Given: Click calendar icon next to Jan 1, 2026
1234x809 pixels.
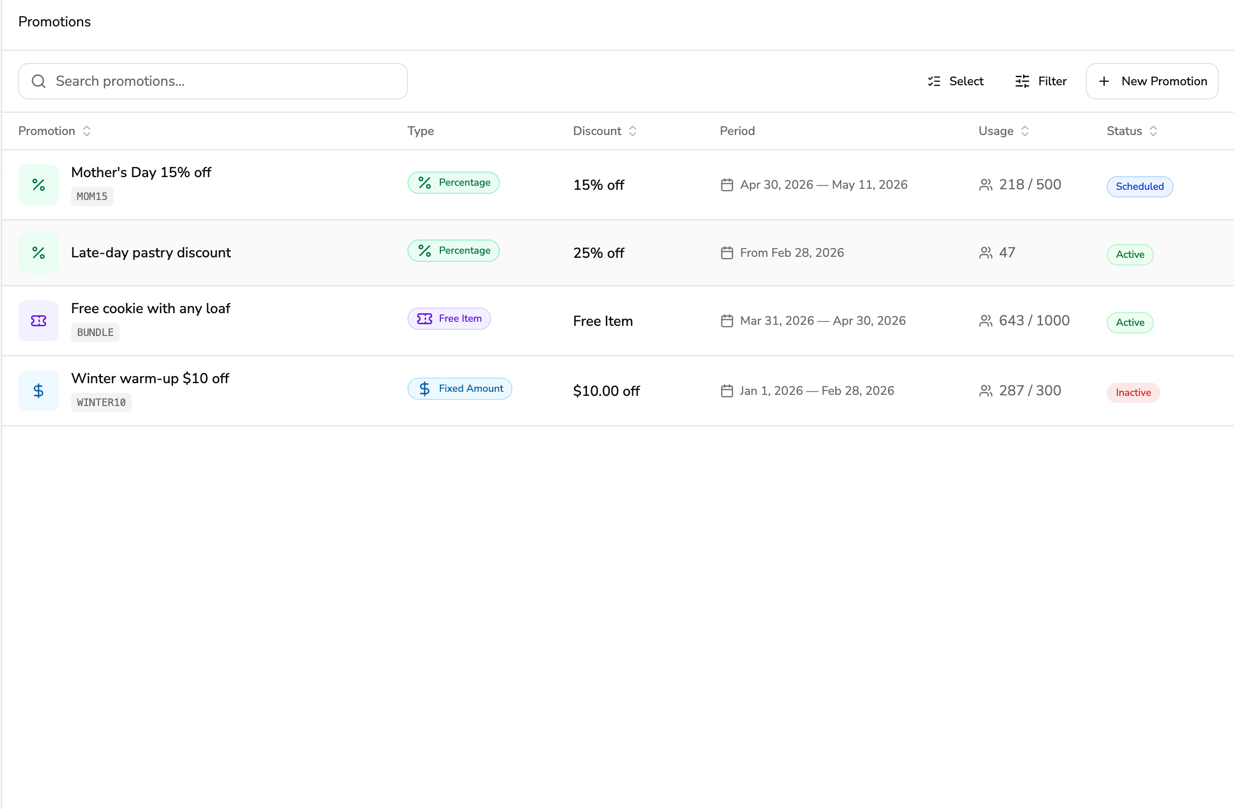Looking at the screenshot, I should pos(727,390).
